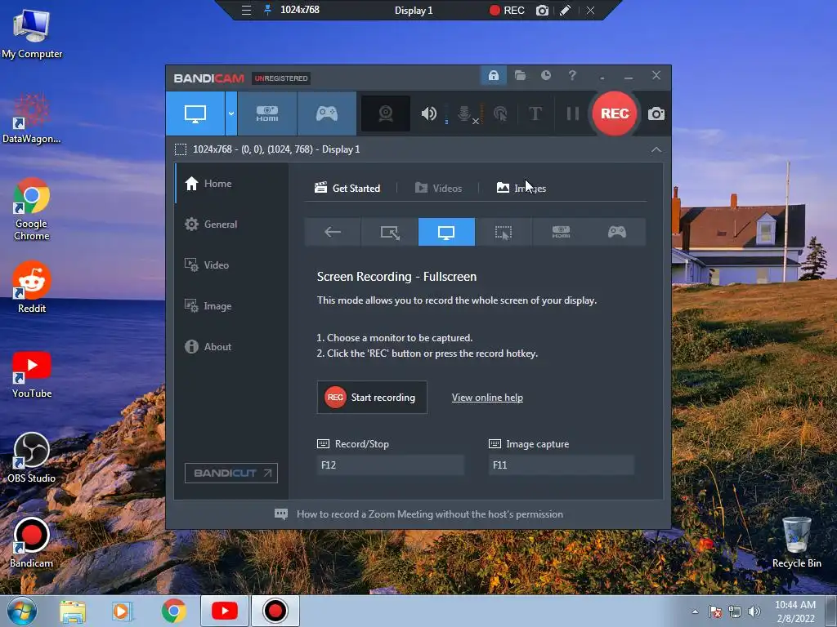Toggle the text overlay T icon
Image resolution: width=837 pixels, height=627 pixels.
(x=535, y=113)
